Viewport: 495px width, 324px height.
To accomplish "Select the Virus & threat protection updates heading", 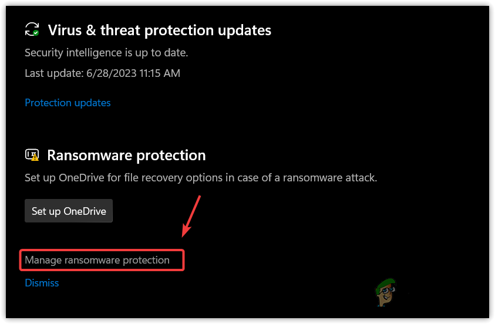I will (x=159, y=29).
